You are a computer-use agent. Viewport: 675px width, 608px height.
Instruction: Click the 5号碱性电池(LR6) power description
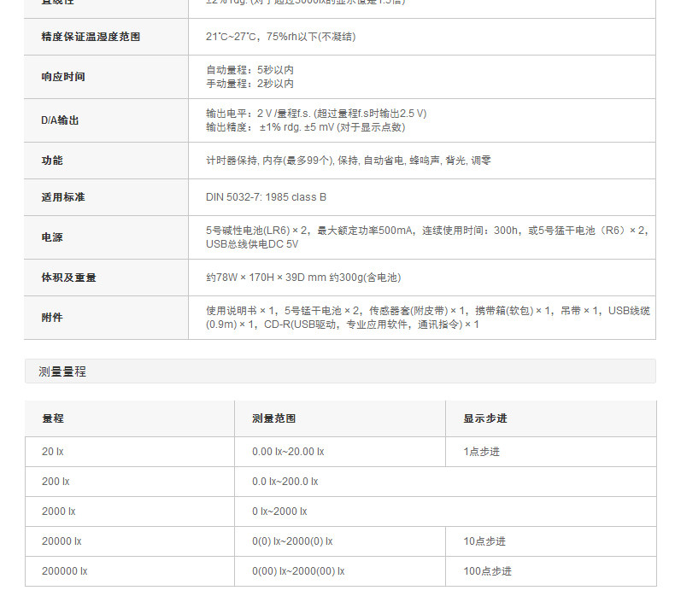click(x=427, y=231)
